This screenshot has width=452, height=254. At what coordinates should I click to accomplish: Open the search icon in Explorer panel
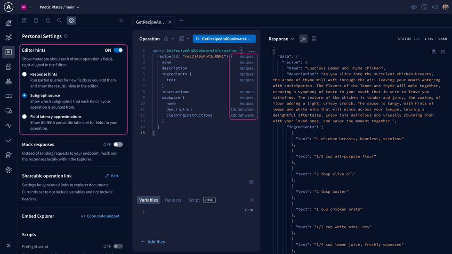tap(59, 20)
